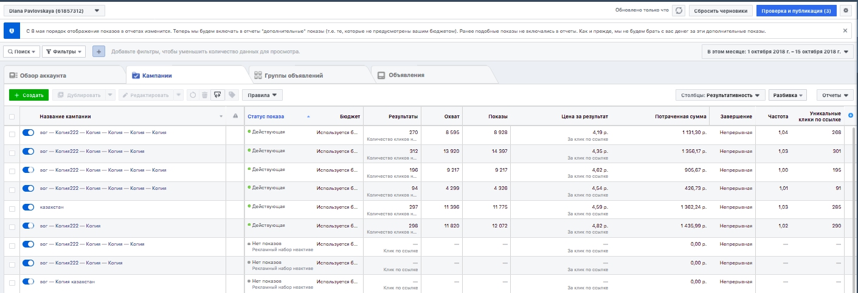The width and height of the screenshot is (858, 293).
Task: Click the tag label icon in toolbar
Action: [x=231, y=95]
